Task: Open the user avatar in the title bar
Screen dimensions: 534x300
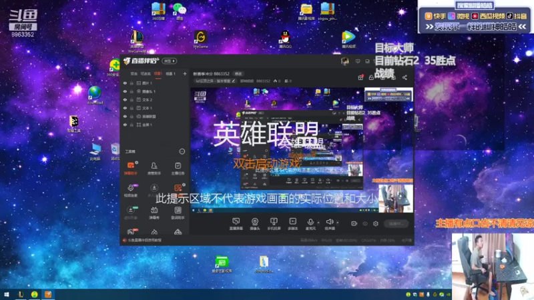Action: click(344, 61)
